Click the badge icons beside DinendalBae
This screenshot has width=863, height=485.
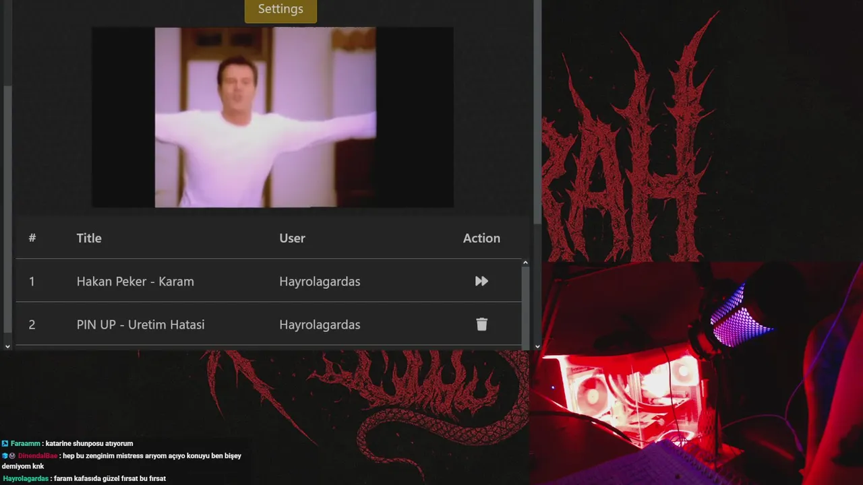[x=9, y=456]
